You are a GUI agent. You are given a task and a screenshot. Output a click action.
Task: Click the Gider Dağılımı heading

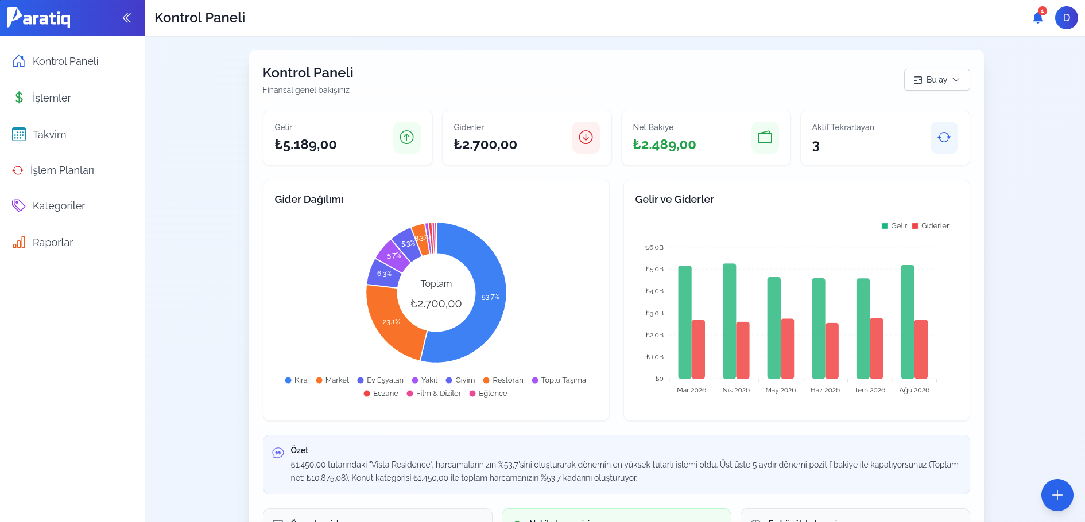pos(309,199)
